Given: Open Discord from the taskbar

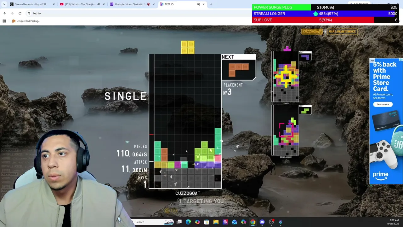Looking at the screenshot, I should [x=262, y=222].
